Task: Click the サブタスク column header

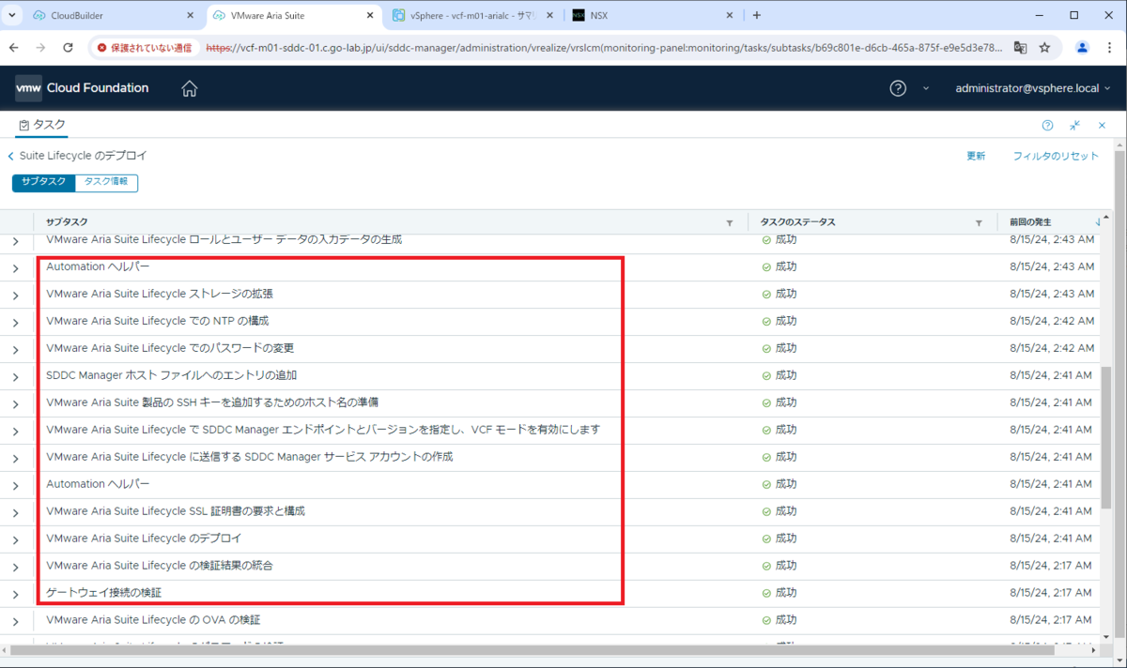Action: (67, 222)
